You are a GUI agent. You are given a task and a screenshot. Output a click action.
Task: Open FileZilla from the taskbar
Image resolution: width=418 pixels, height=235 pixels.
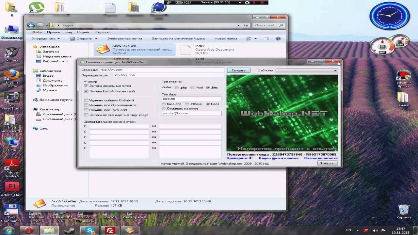(x=110, y=230)
